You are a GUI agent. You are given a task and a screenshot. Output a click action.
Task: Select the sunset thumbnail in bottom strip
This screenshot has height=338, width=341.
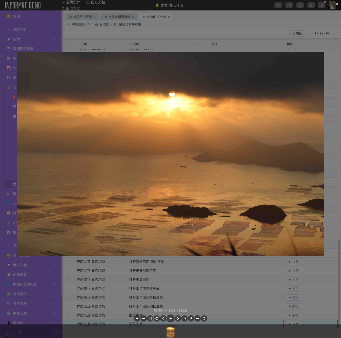click(x=170, y=332)
